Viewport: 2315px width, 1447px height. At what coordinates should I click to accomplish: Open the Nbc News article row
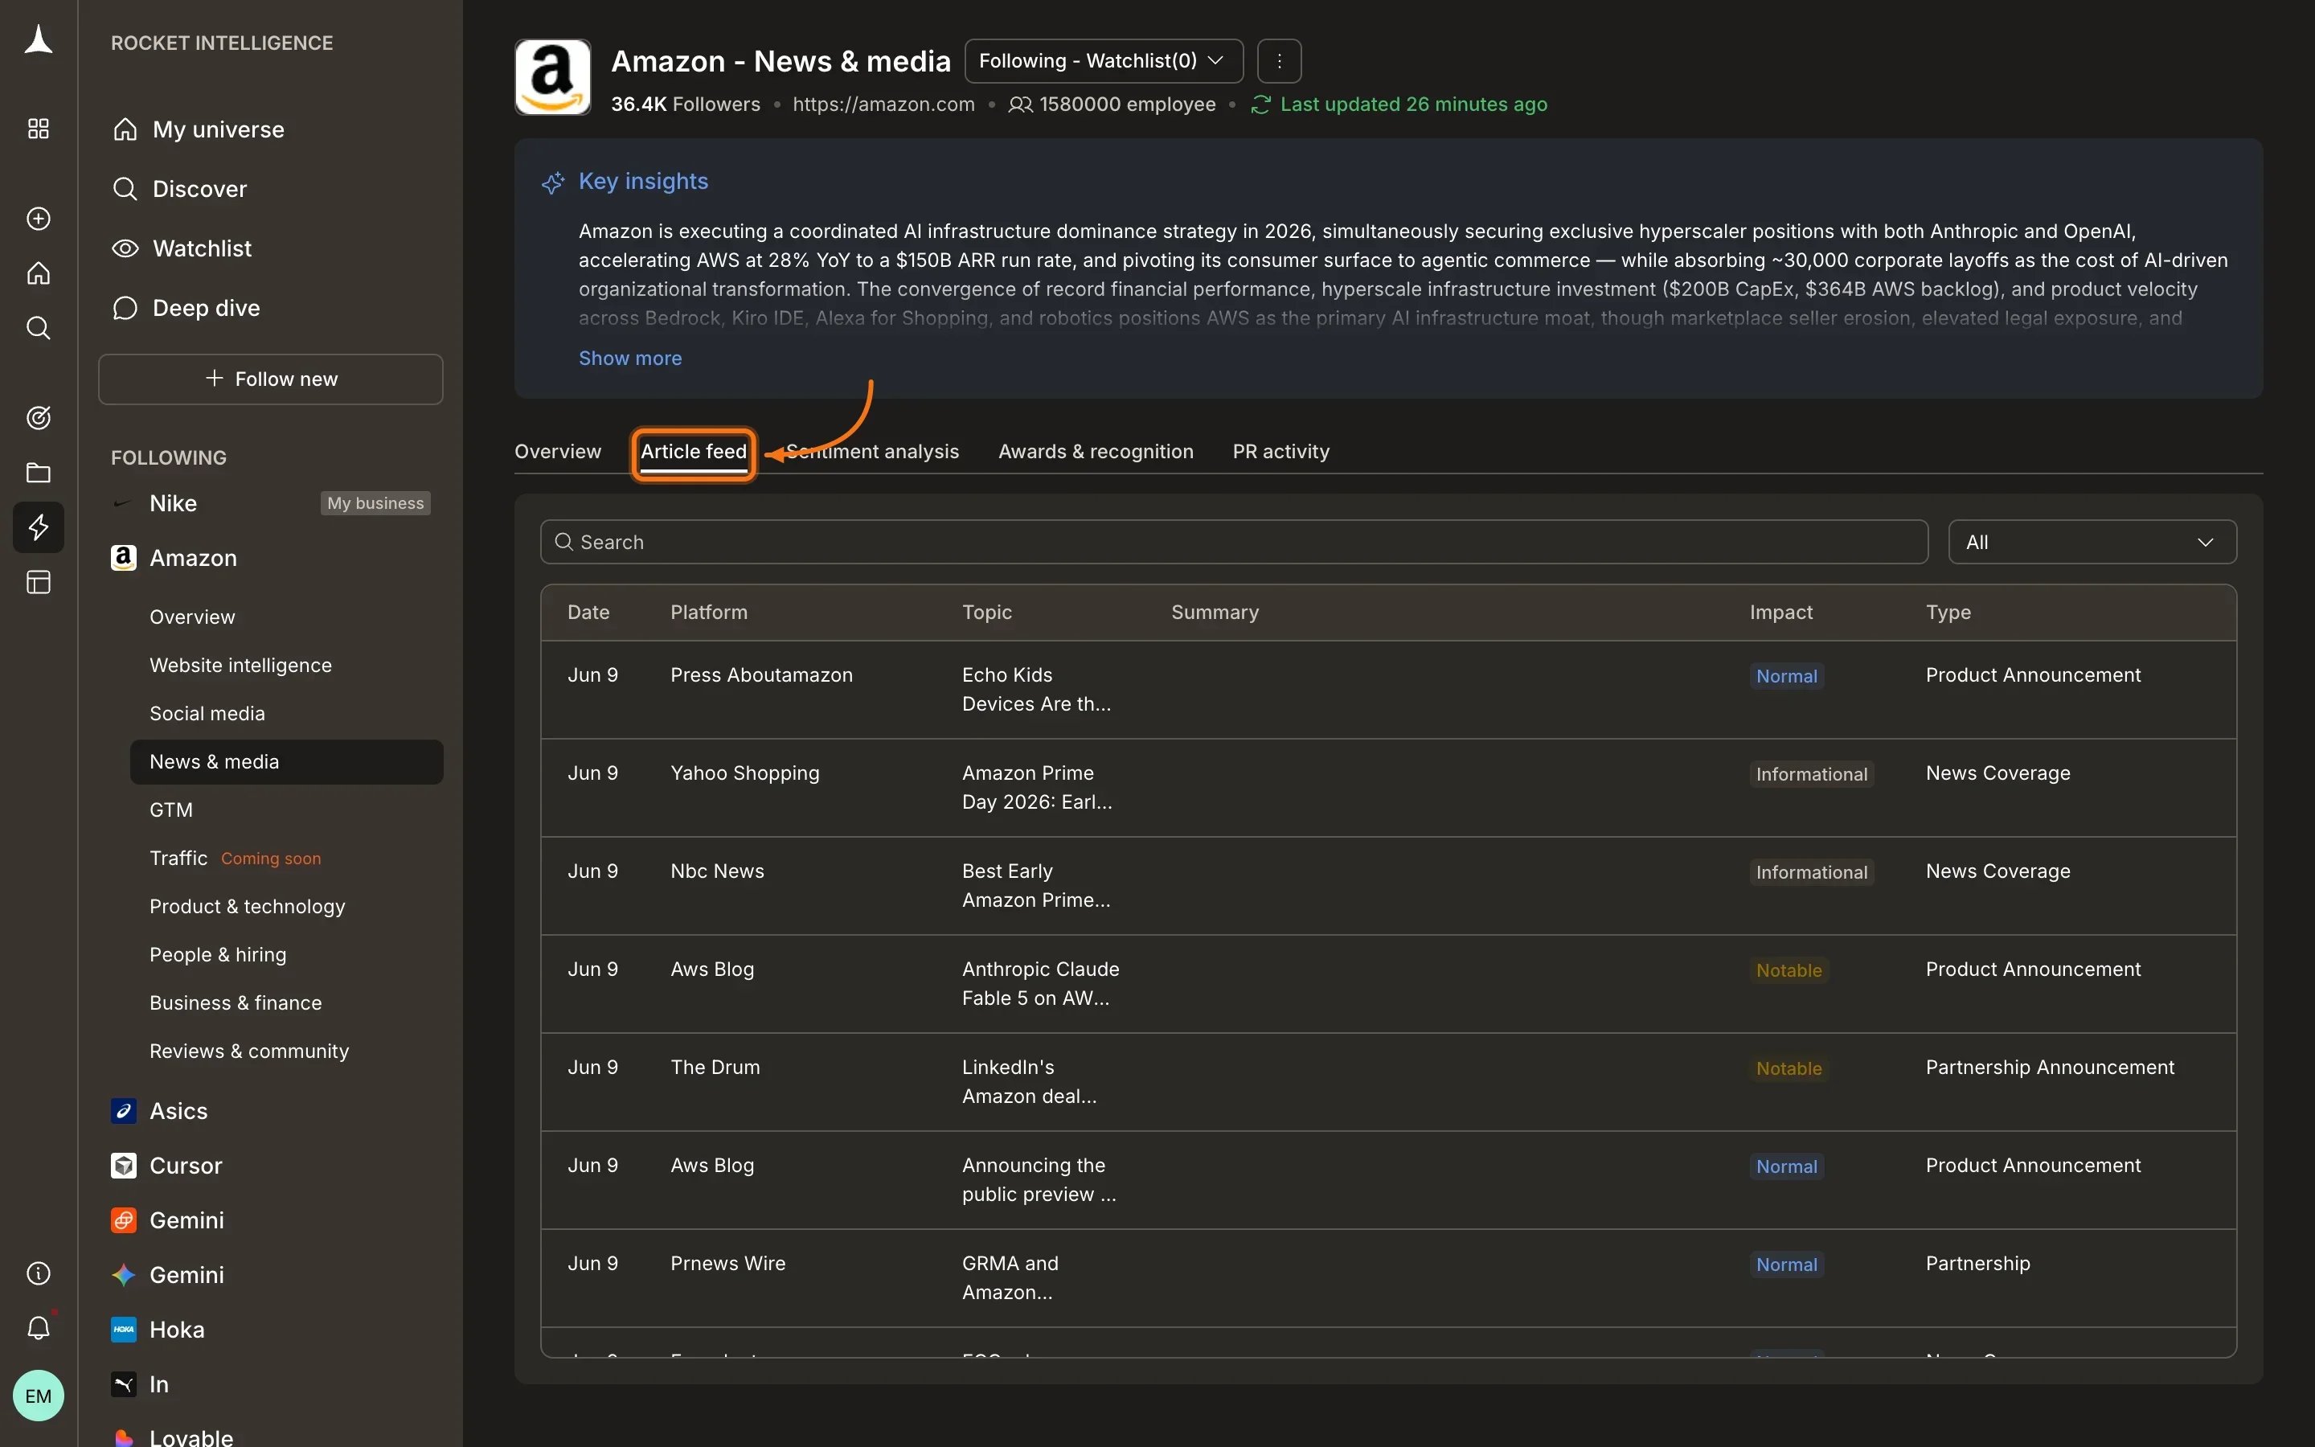(x=1388, y=886)
